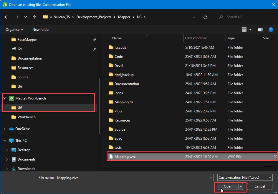The image size is (278, 194).
Task: Sort files by Date modified column
Action: [196, 38]
